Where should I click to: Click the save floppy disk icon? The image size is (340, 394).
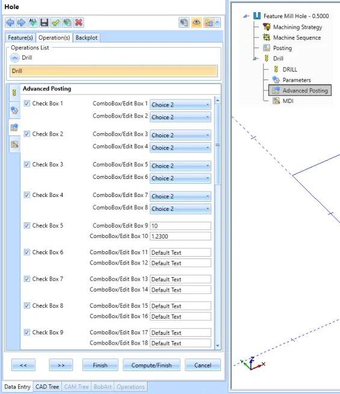click(45, 23)
